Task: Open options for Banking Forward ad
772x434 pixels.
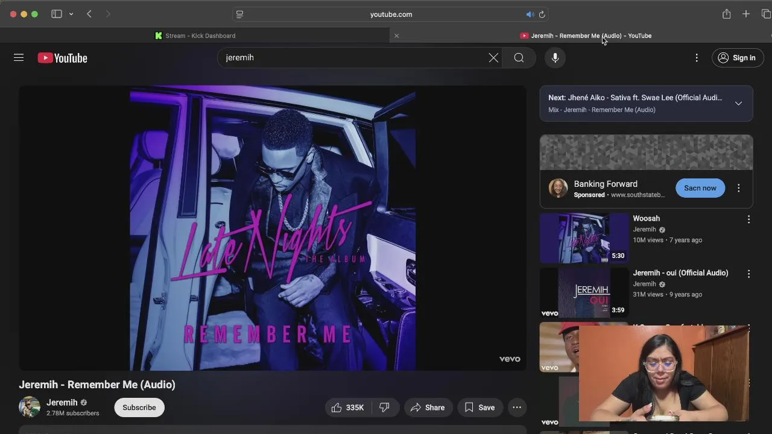Action: click(x=738, y=188)
